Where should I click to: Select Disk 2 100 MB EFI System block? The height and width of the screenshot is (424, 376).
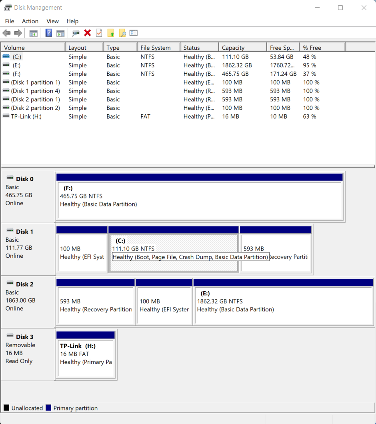coord(164,302)
